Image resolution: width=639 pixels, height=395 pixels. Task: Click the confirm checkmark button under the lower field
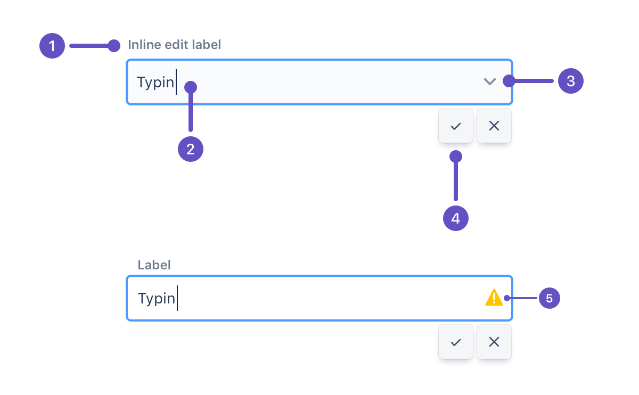pos(456,342)
